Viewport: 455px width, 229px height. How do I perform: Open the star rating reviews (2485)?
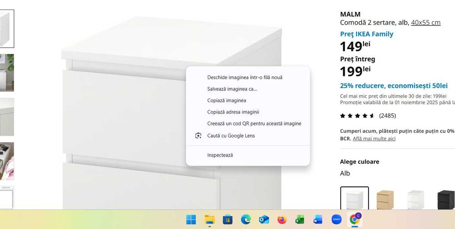368,116
